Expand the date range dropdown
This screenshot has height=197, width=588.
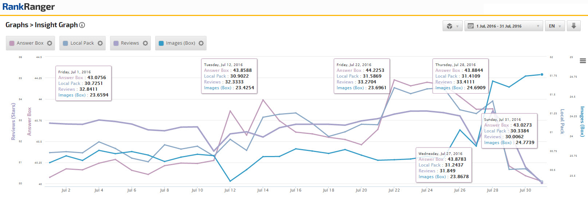538,26
